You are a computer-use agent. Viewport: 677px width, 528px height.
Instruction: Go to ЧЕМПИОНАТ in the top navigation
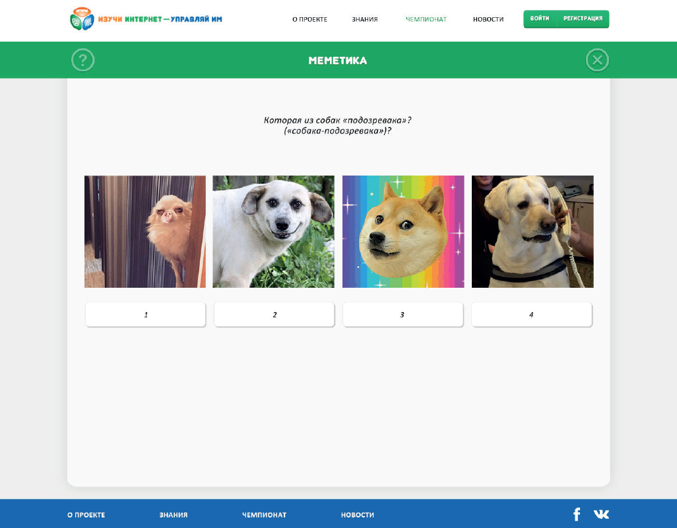tap(426, 19)
